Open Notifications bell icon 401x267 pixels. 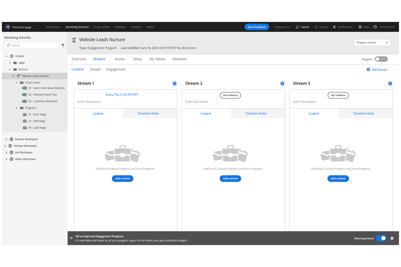334,27
